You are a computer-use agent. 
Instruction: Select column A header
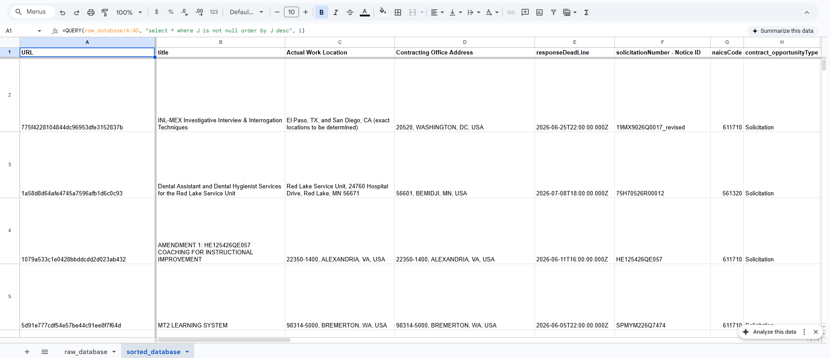point(87,42)
